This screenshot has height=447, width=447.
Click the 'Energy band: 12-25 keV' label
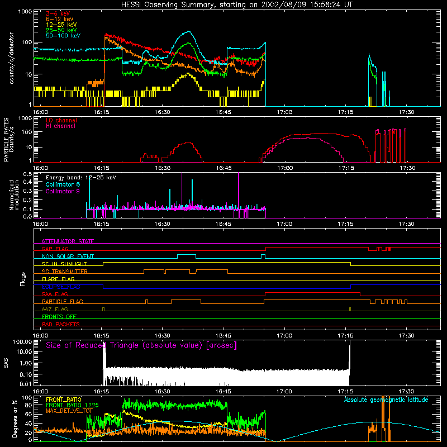(80, 178)
